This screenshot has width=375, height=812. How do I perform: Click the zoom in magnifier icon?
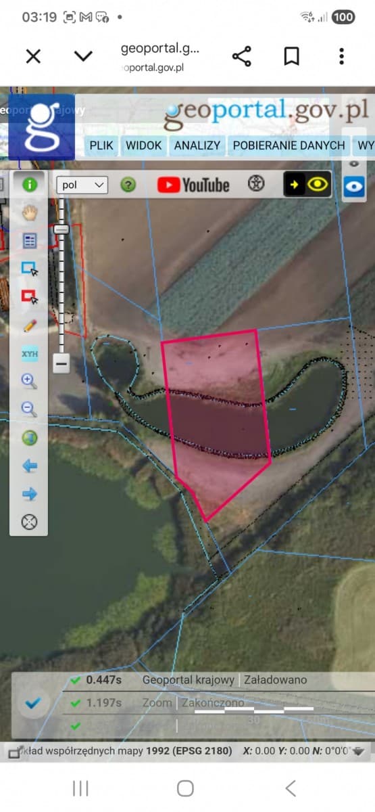[30, 381]
